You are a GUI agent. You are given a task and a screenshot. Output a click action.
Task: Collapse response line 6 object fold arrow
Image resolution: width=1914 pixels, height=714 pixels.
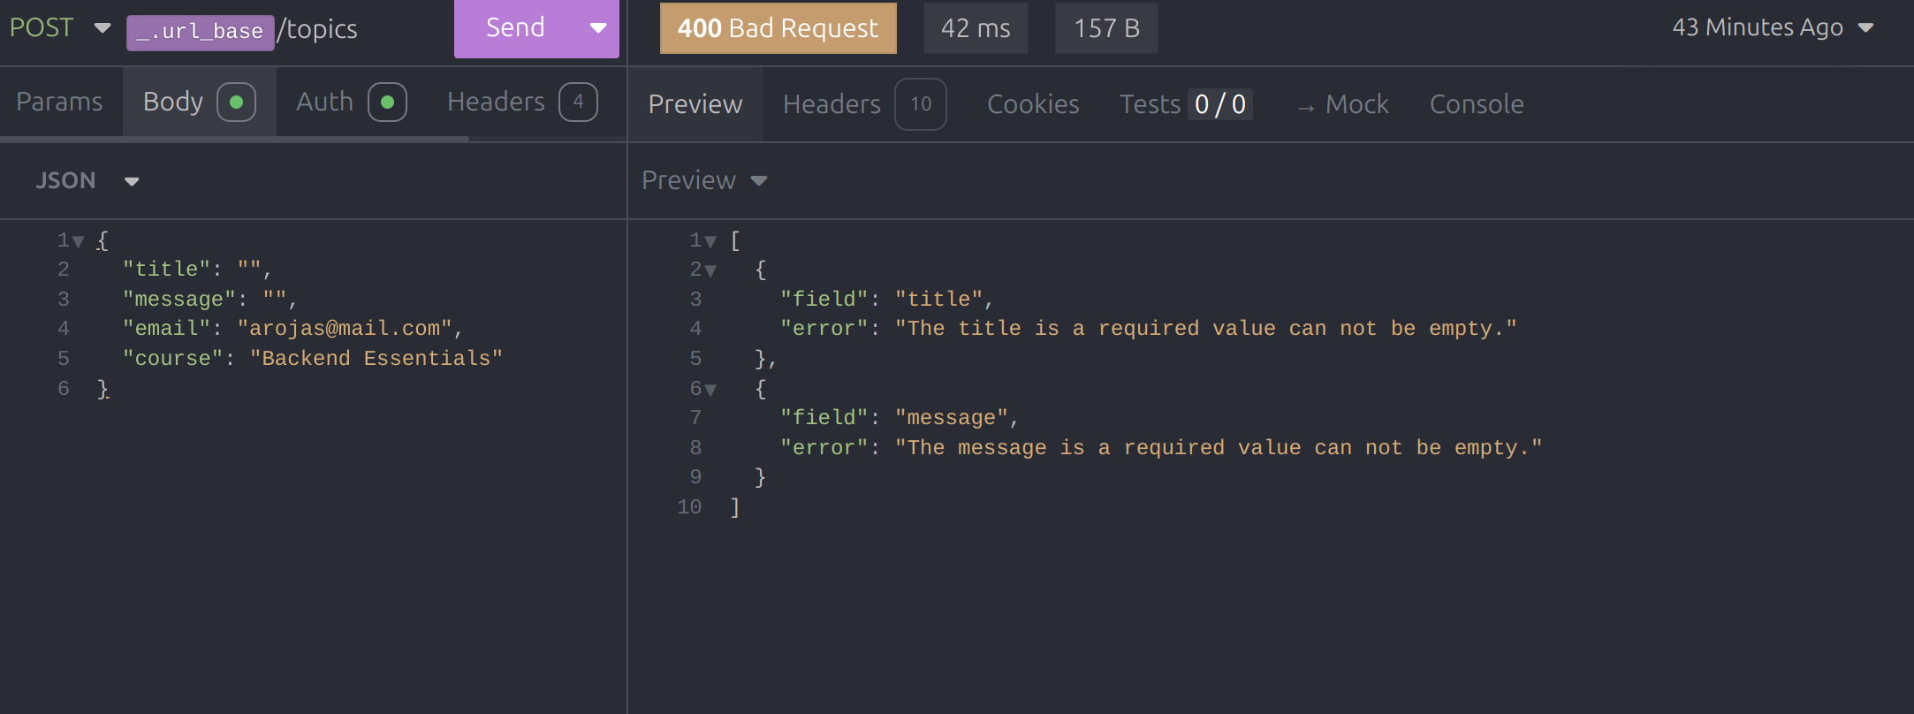pos(710,390)
